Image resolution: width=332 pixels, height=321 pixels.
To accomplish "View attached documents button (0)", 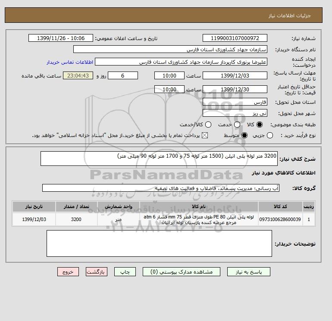I will coord(182,272).
